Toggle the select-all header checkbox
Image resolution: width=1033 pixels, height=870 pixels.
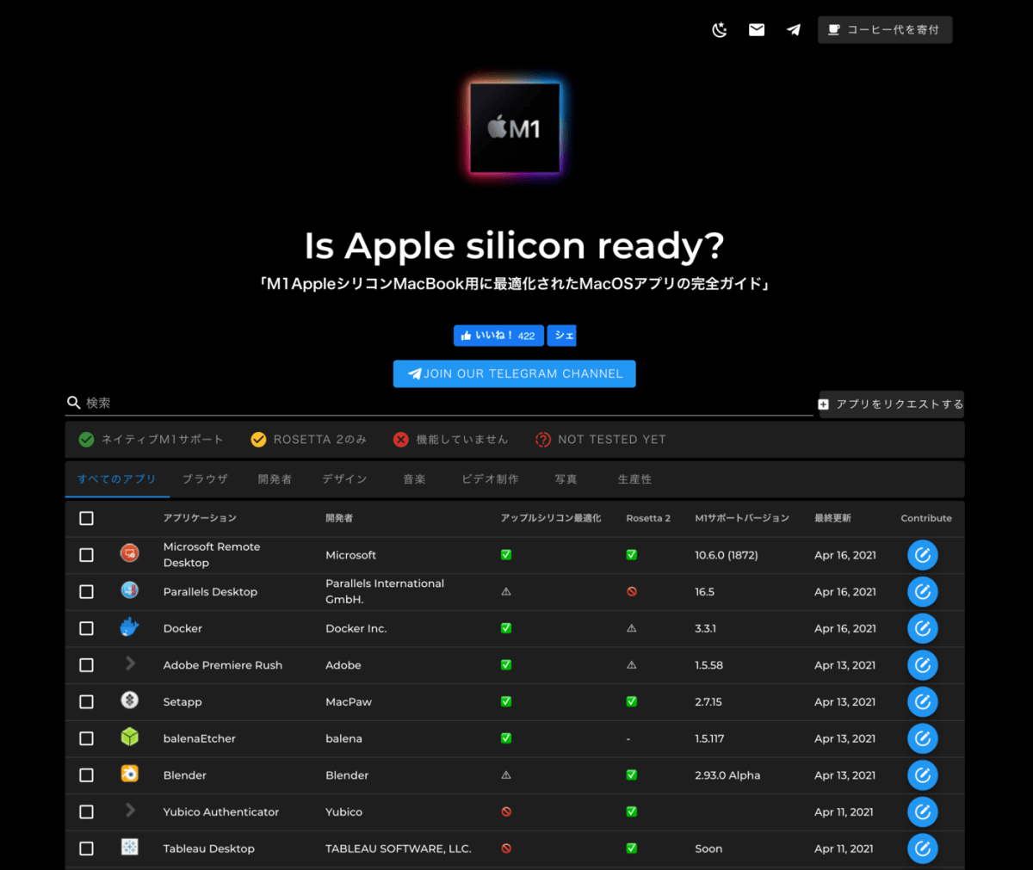(86, 518)
